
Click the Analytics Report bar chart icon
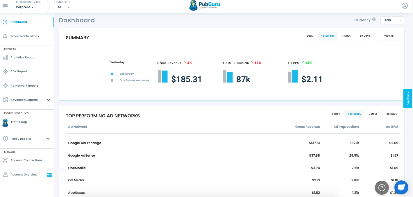tap(5, 57)
